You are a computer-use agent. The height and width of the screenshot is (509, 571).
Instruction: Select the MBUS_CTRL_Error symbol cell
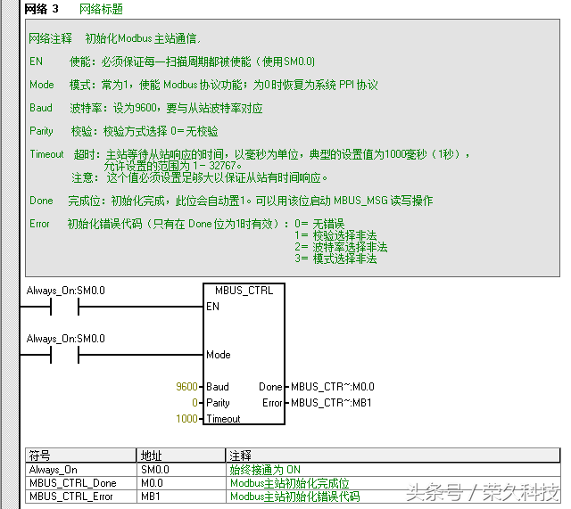[x=80, y=497]
